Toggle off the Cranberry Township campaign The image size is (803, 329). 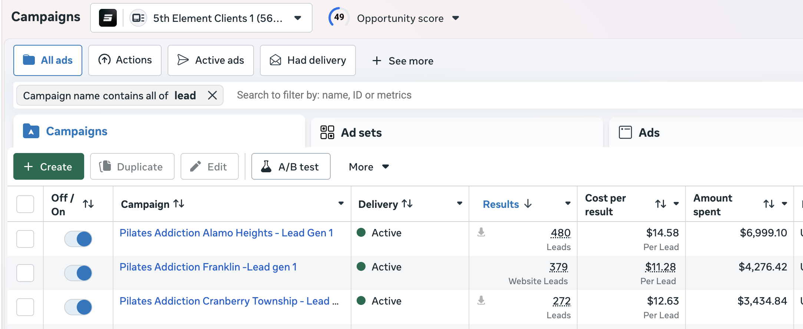click(x=78, y=307)
